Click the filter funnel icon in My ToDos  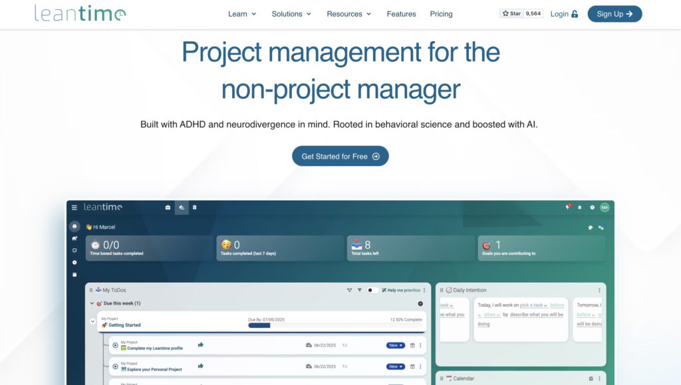click(x=360, y=290)
